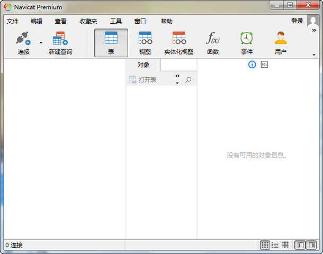The width and height of the screenshot is (323, 254).
Task: Switch to the 对象 tab
Action: (x=143, y=65)
